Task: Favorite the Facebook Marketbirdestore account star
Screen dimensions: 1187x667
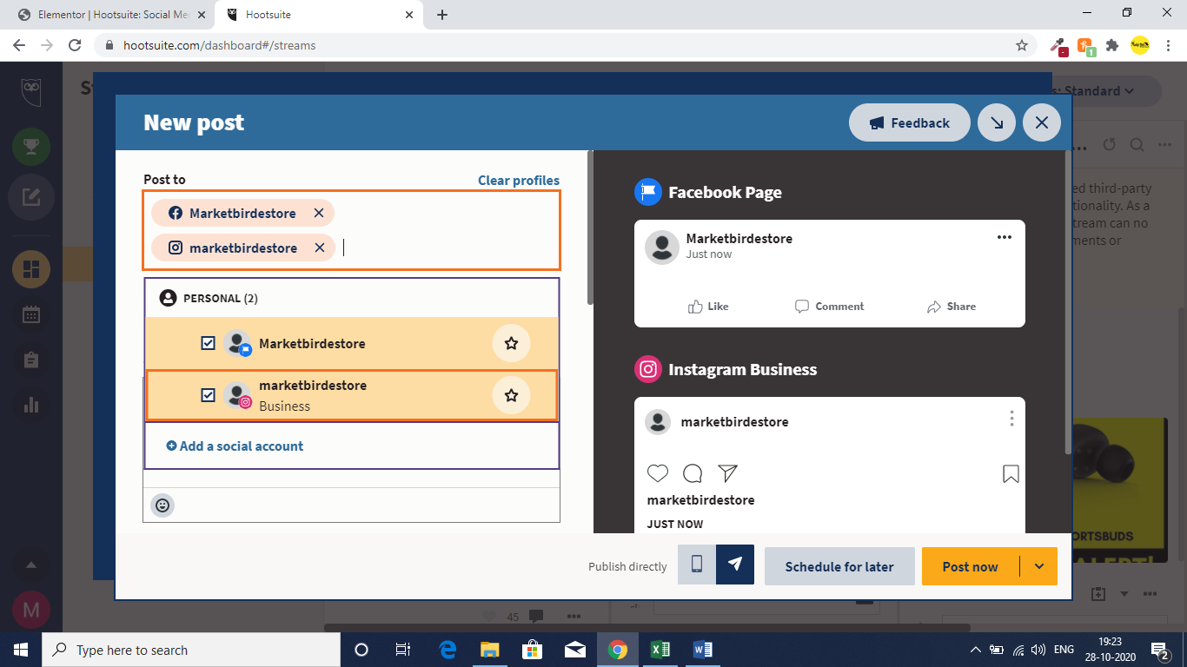Action: click(x=511, y=343)
